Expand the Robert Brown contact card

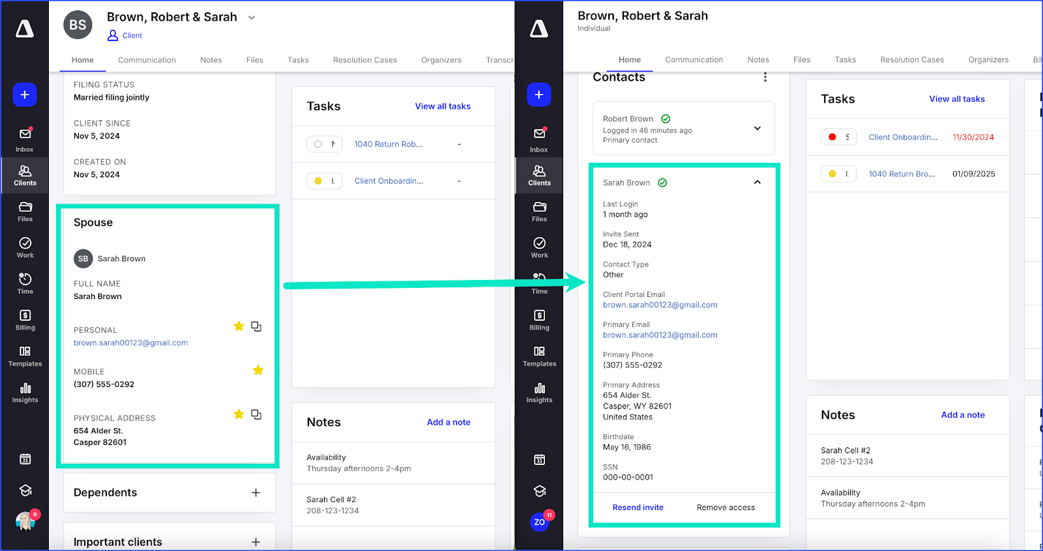(x=757, y=128)
